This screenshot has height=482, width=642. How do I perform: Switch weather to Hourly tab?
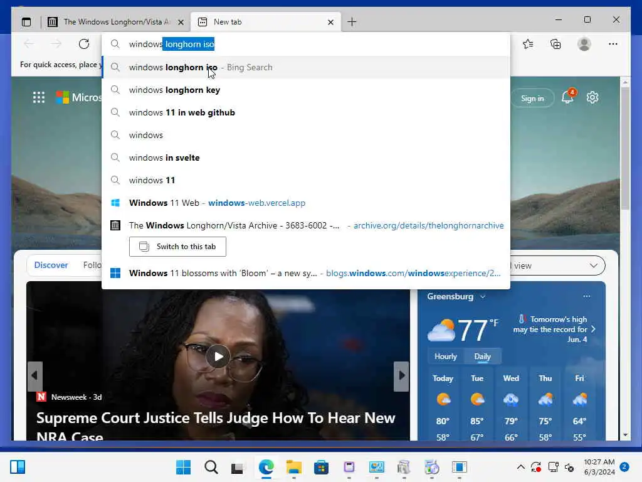(446, 356)
